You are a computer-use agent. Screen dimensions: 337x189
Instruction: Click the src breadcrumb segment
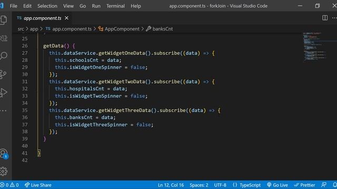pyautogui.click(x=21, y=29)
